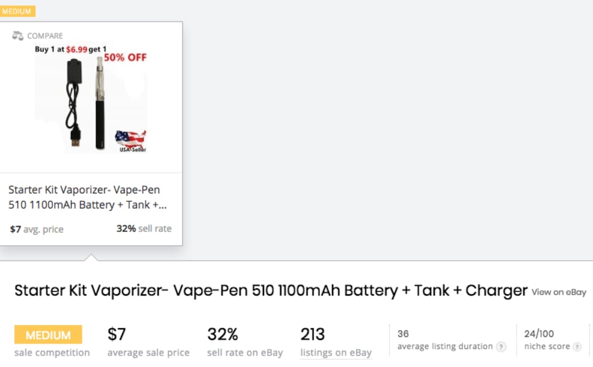593x367 pixels.
Task: Open the vape pen product image
Action: (91, 98)
